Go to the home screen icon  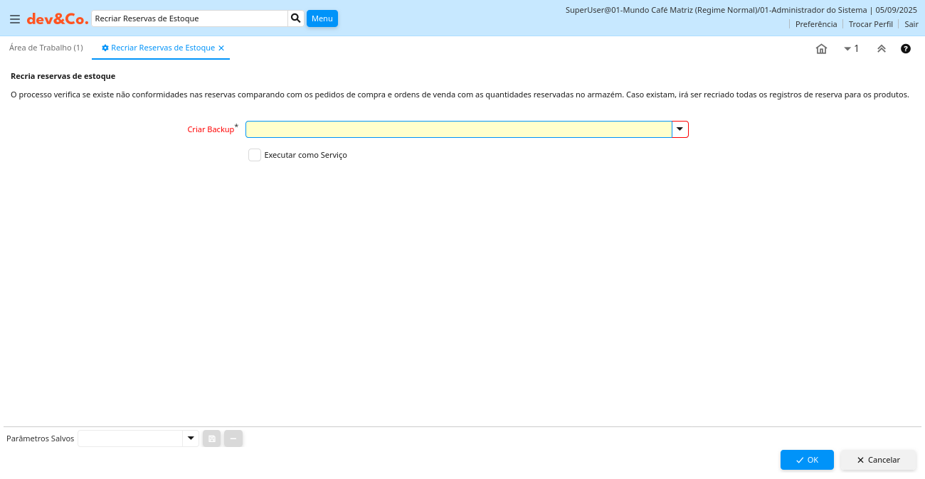click(821, 48)
